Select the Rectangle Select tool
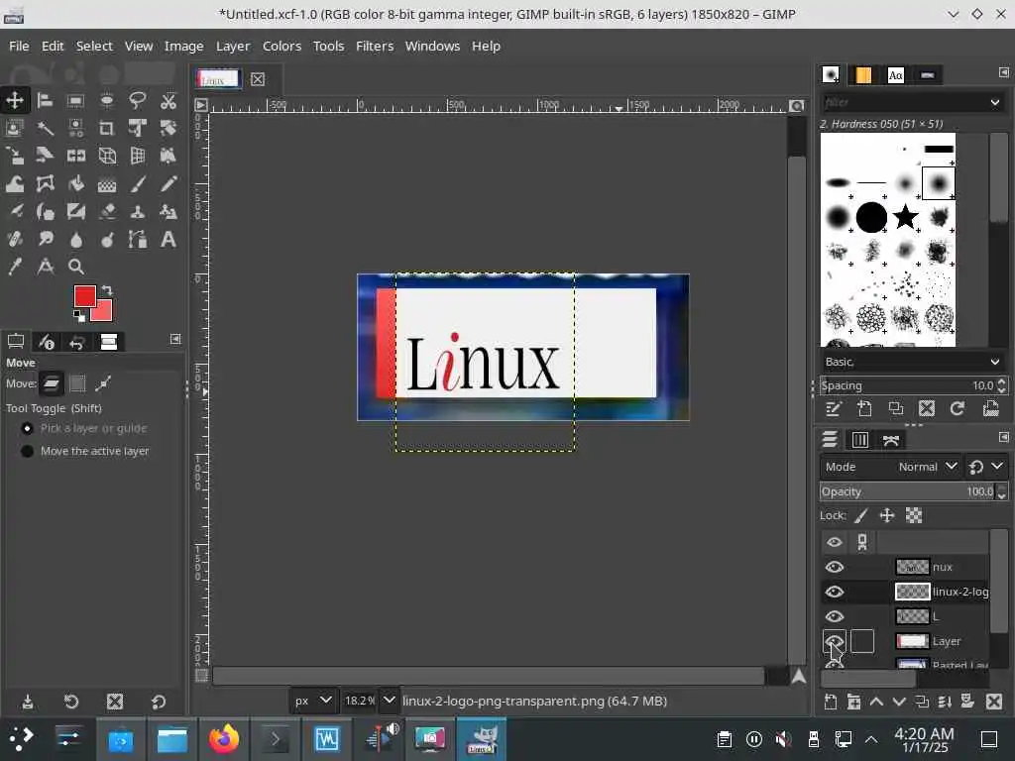Viewport: 1015px width, 761px height. click(x=75, y=100)
